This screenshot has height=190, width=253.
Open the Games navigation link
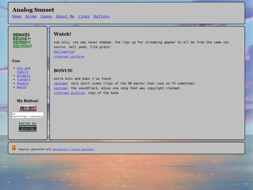click(x=46, y=16)
